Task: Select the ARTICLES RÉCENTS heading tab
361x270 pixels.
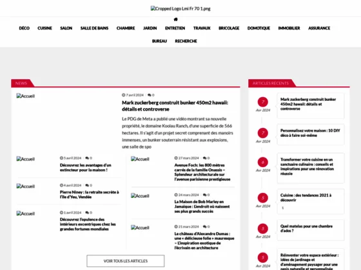Action: [271, 83]
